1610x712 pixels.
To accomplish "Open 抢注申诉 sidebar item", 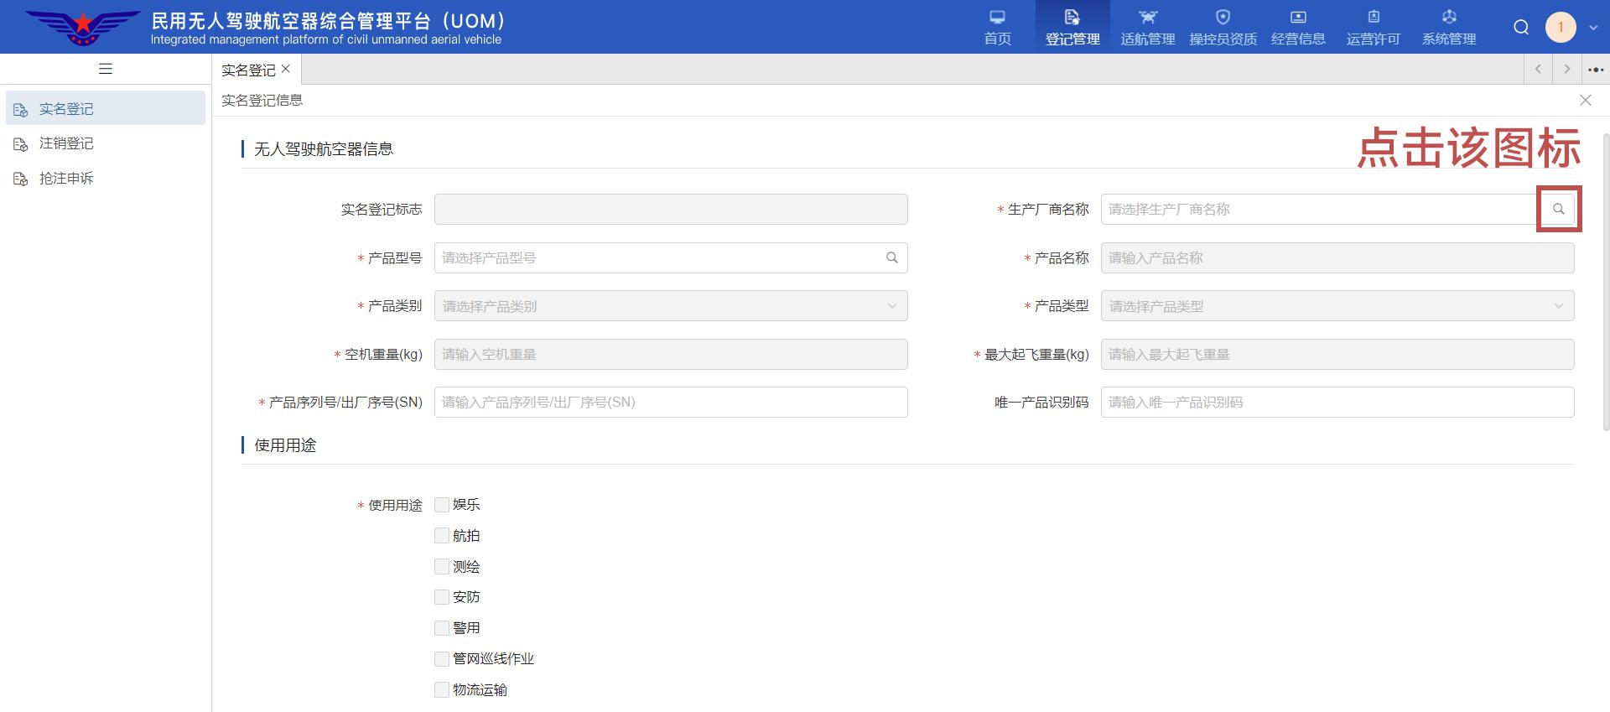I will click(x=66, y=179).
